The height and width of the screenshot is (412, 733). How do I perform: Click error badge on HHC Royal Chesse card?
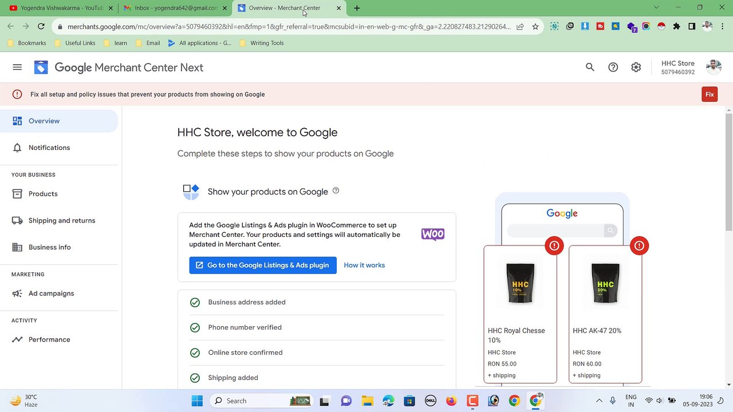pyautogui.click(x=554, y=246)
